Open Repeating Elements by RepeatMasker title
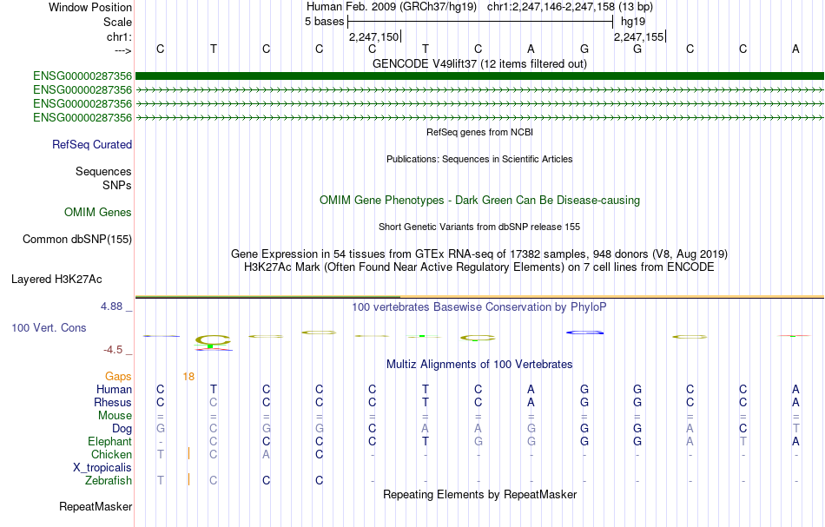This screenshot has width=825, height=527. 479,495
